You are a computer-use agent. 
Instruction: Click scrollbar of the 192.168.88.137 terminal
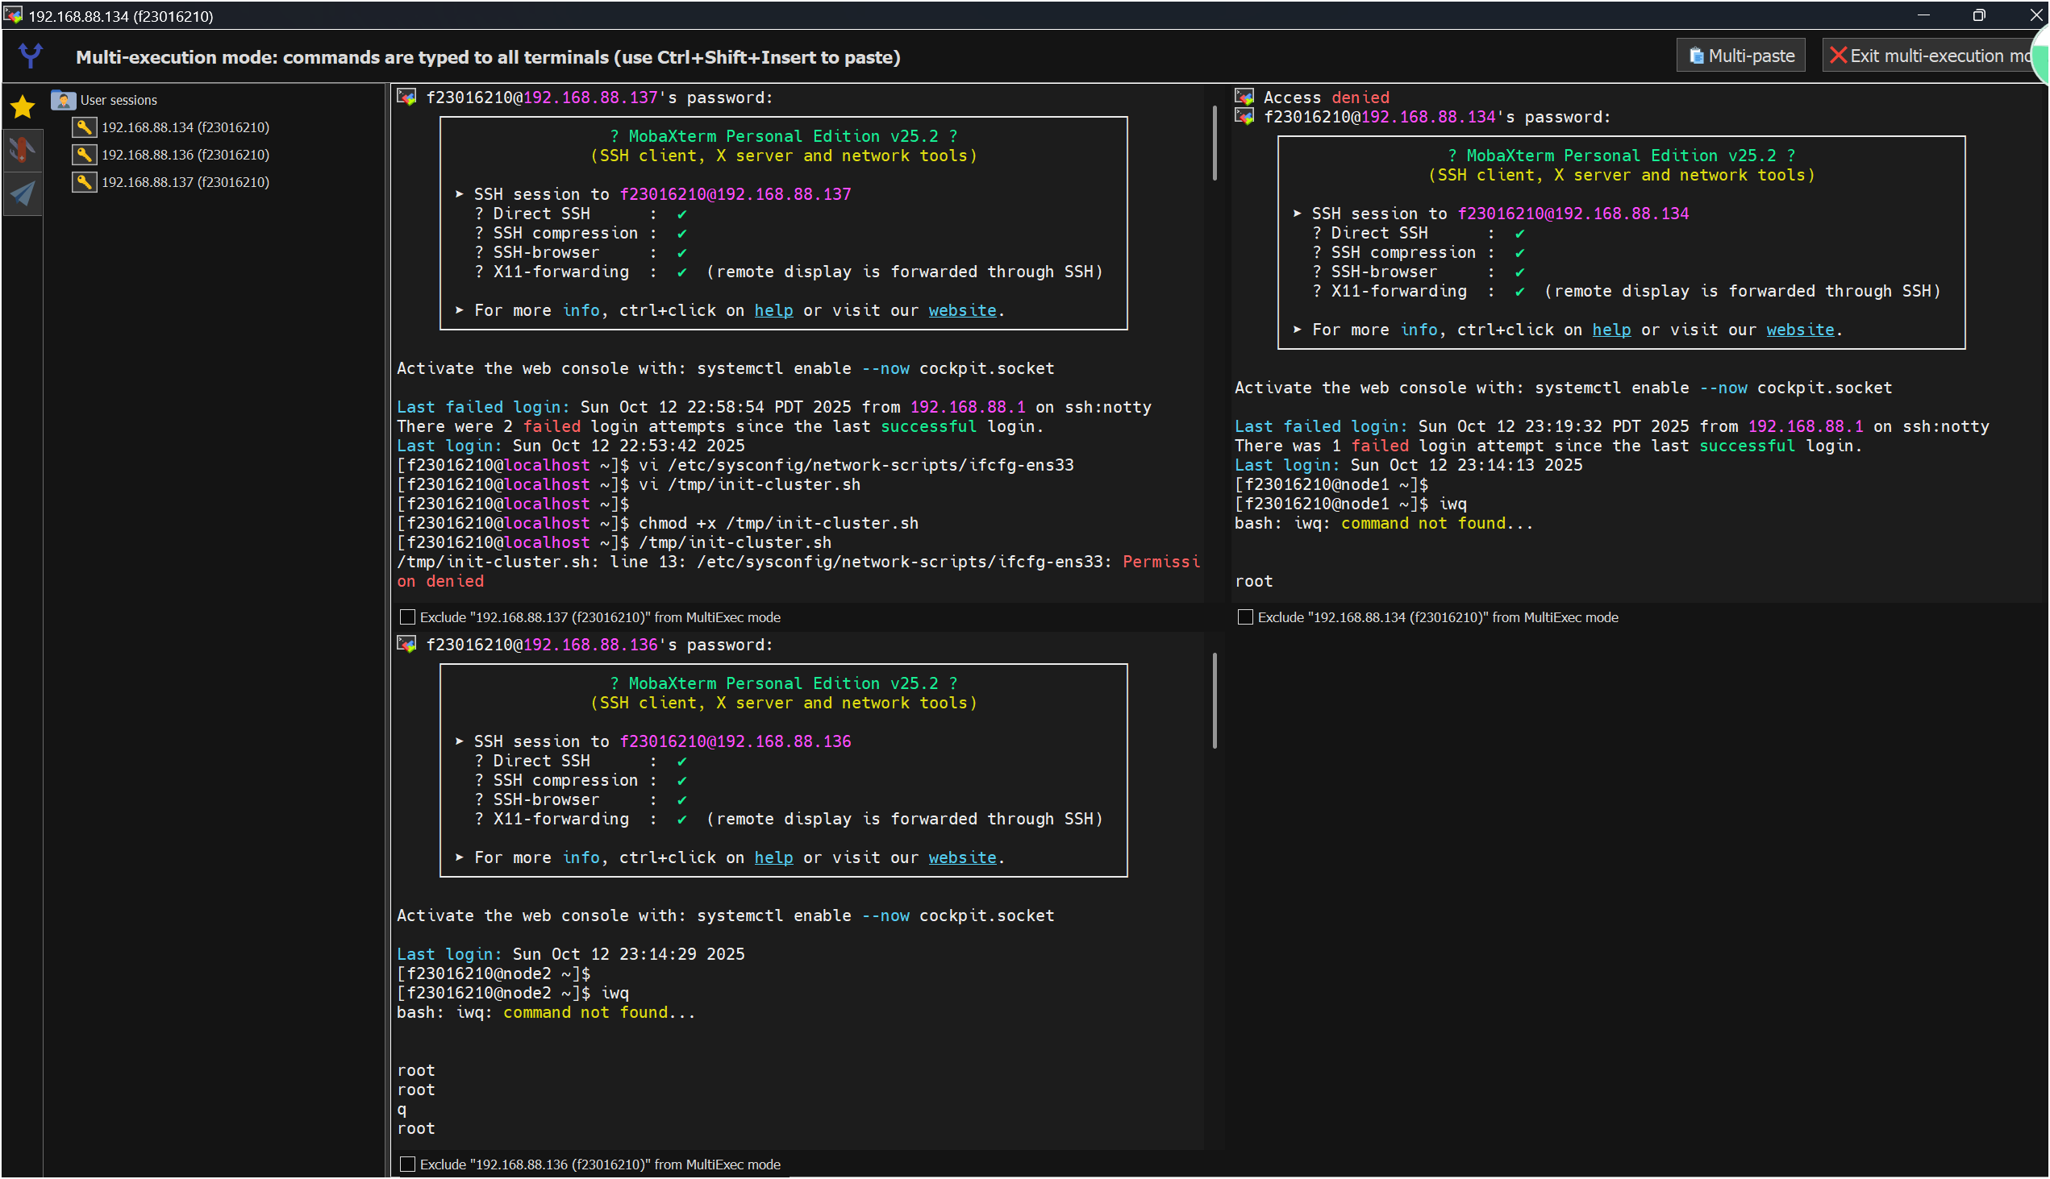1214,143
